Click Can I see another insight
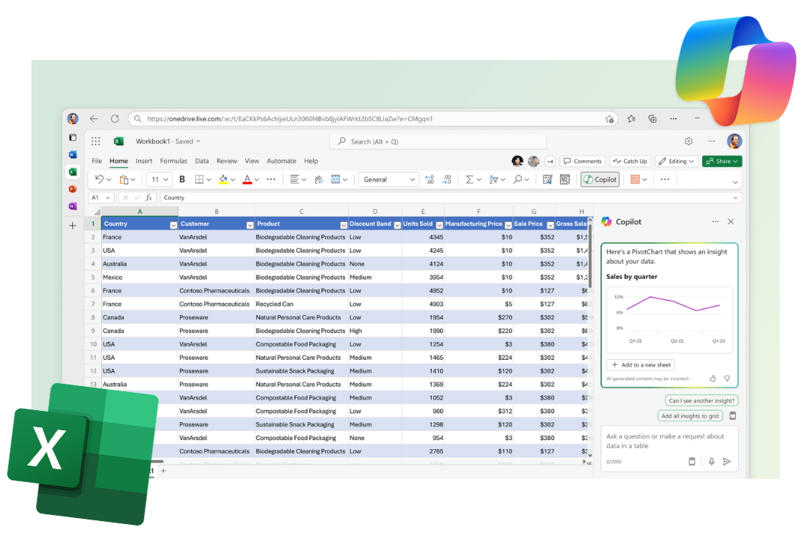810x536 pixels. point(701,400)
